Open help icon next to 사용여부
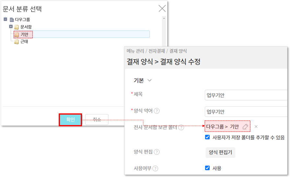This screenshot has width=290, height=177. 155,168
